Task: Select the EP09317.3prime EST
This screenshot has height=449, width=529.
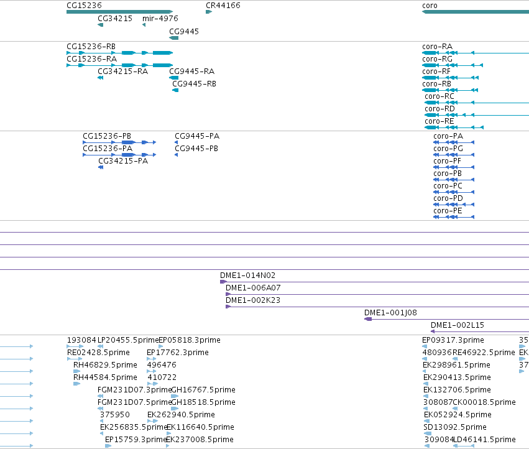Action: click(x=425, y=346)
